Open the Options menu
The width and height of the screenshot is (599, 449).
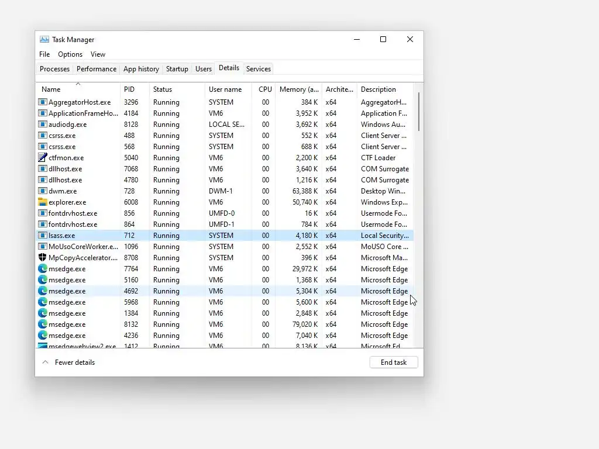[70, 54]
